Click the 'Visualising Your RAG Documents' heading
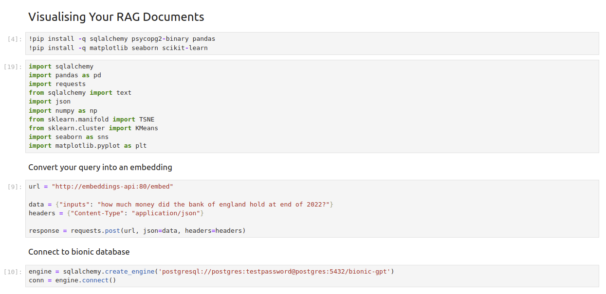Viewport: 606px width, 294px height. click(116, 17)
